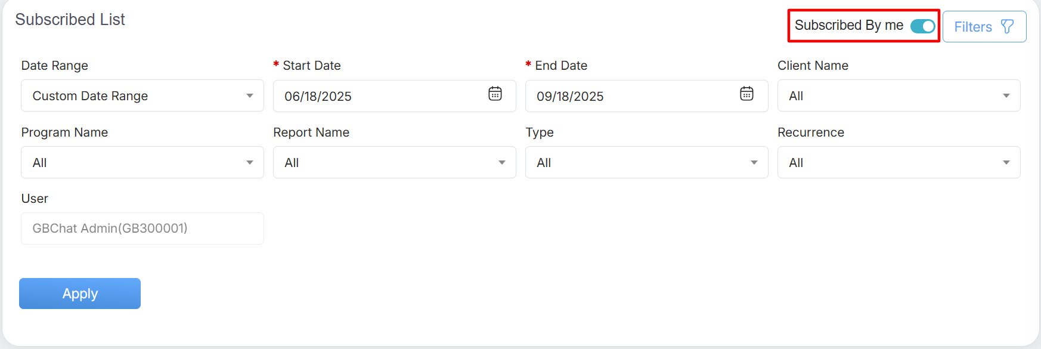Image resolution: width=1041 pixels, height=349 pixels.
Task: Open the Report Name dropdown
Action: click(394, 163)
